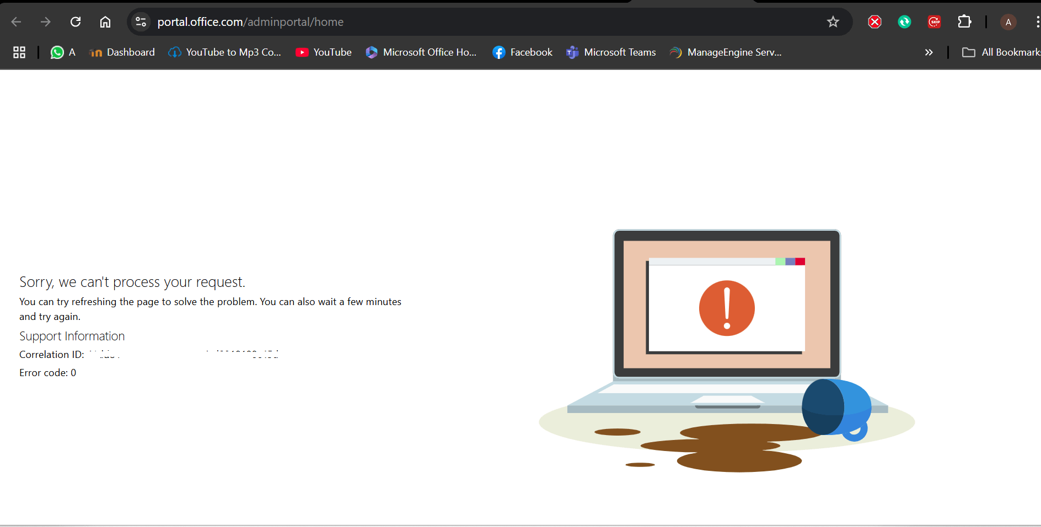This screenshot has height=527, width=1041.
Task: Open the Extensions puzzle menu
Action: tap(964, 22)
